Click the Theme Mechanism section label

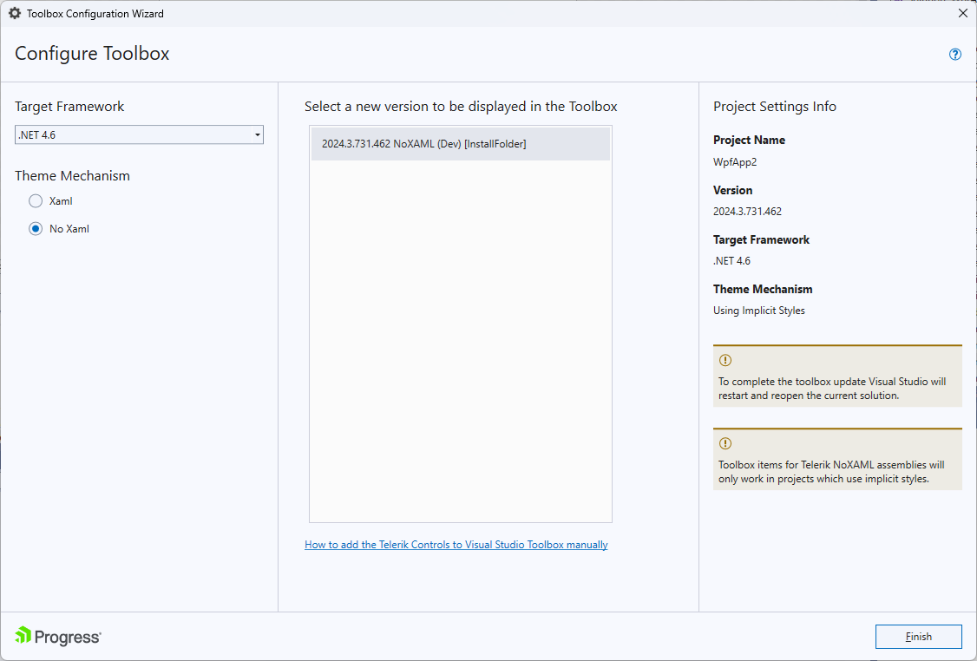(72, 175)
